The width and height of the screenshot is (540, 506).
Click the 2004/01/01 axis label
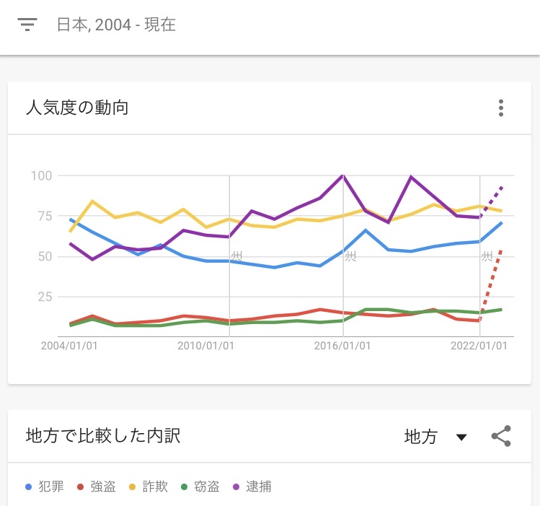click(69, 346)
